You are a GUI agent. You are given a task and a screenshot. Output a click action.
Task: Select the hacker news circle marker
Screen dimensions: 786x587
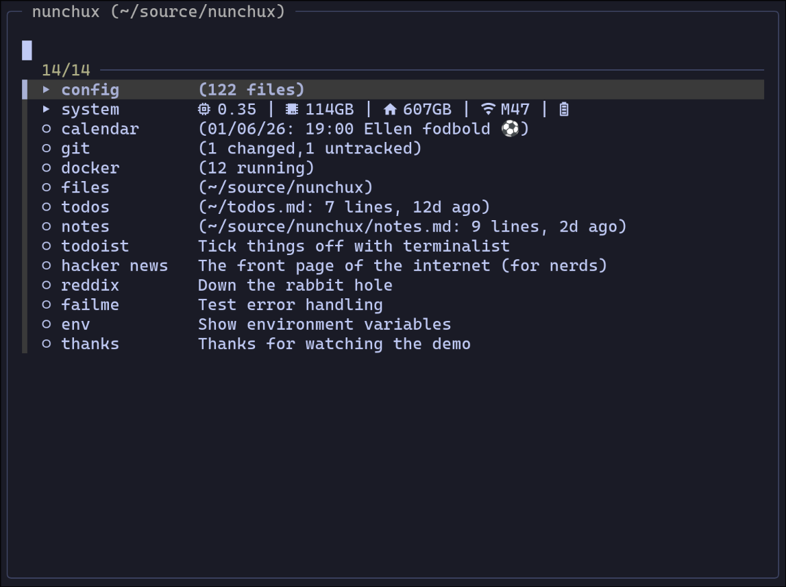click(46, 265)
